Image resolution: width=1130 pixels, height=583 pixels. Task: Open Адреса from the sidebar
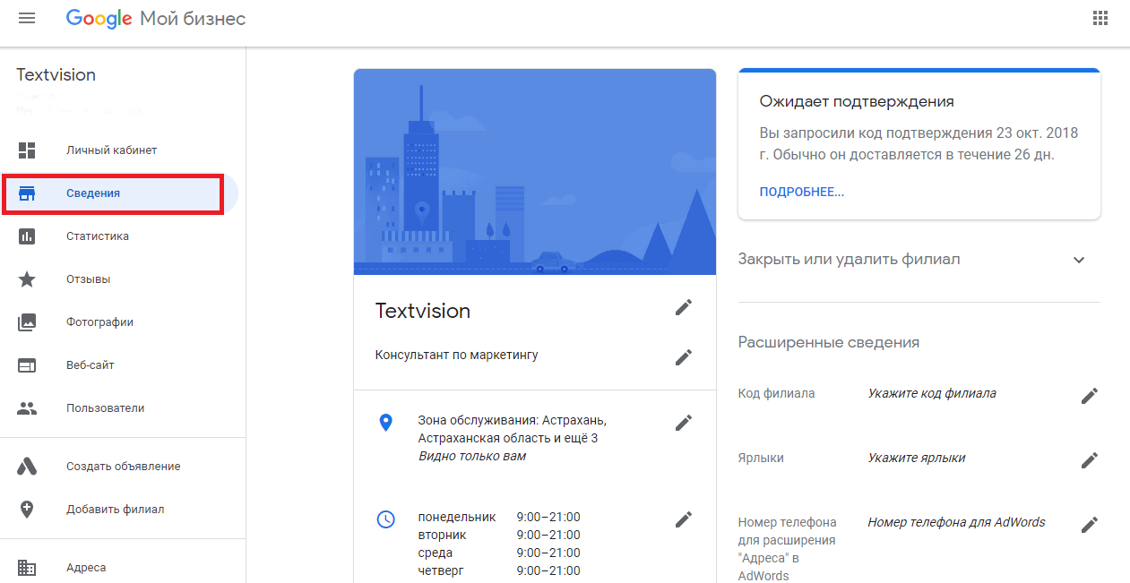[x=84, y=567]
